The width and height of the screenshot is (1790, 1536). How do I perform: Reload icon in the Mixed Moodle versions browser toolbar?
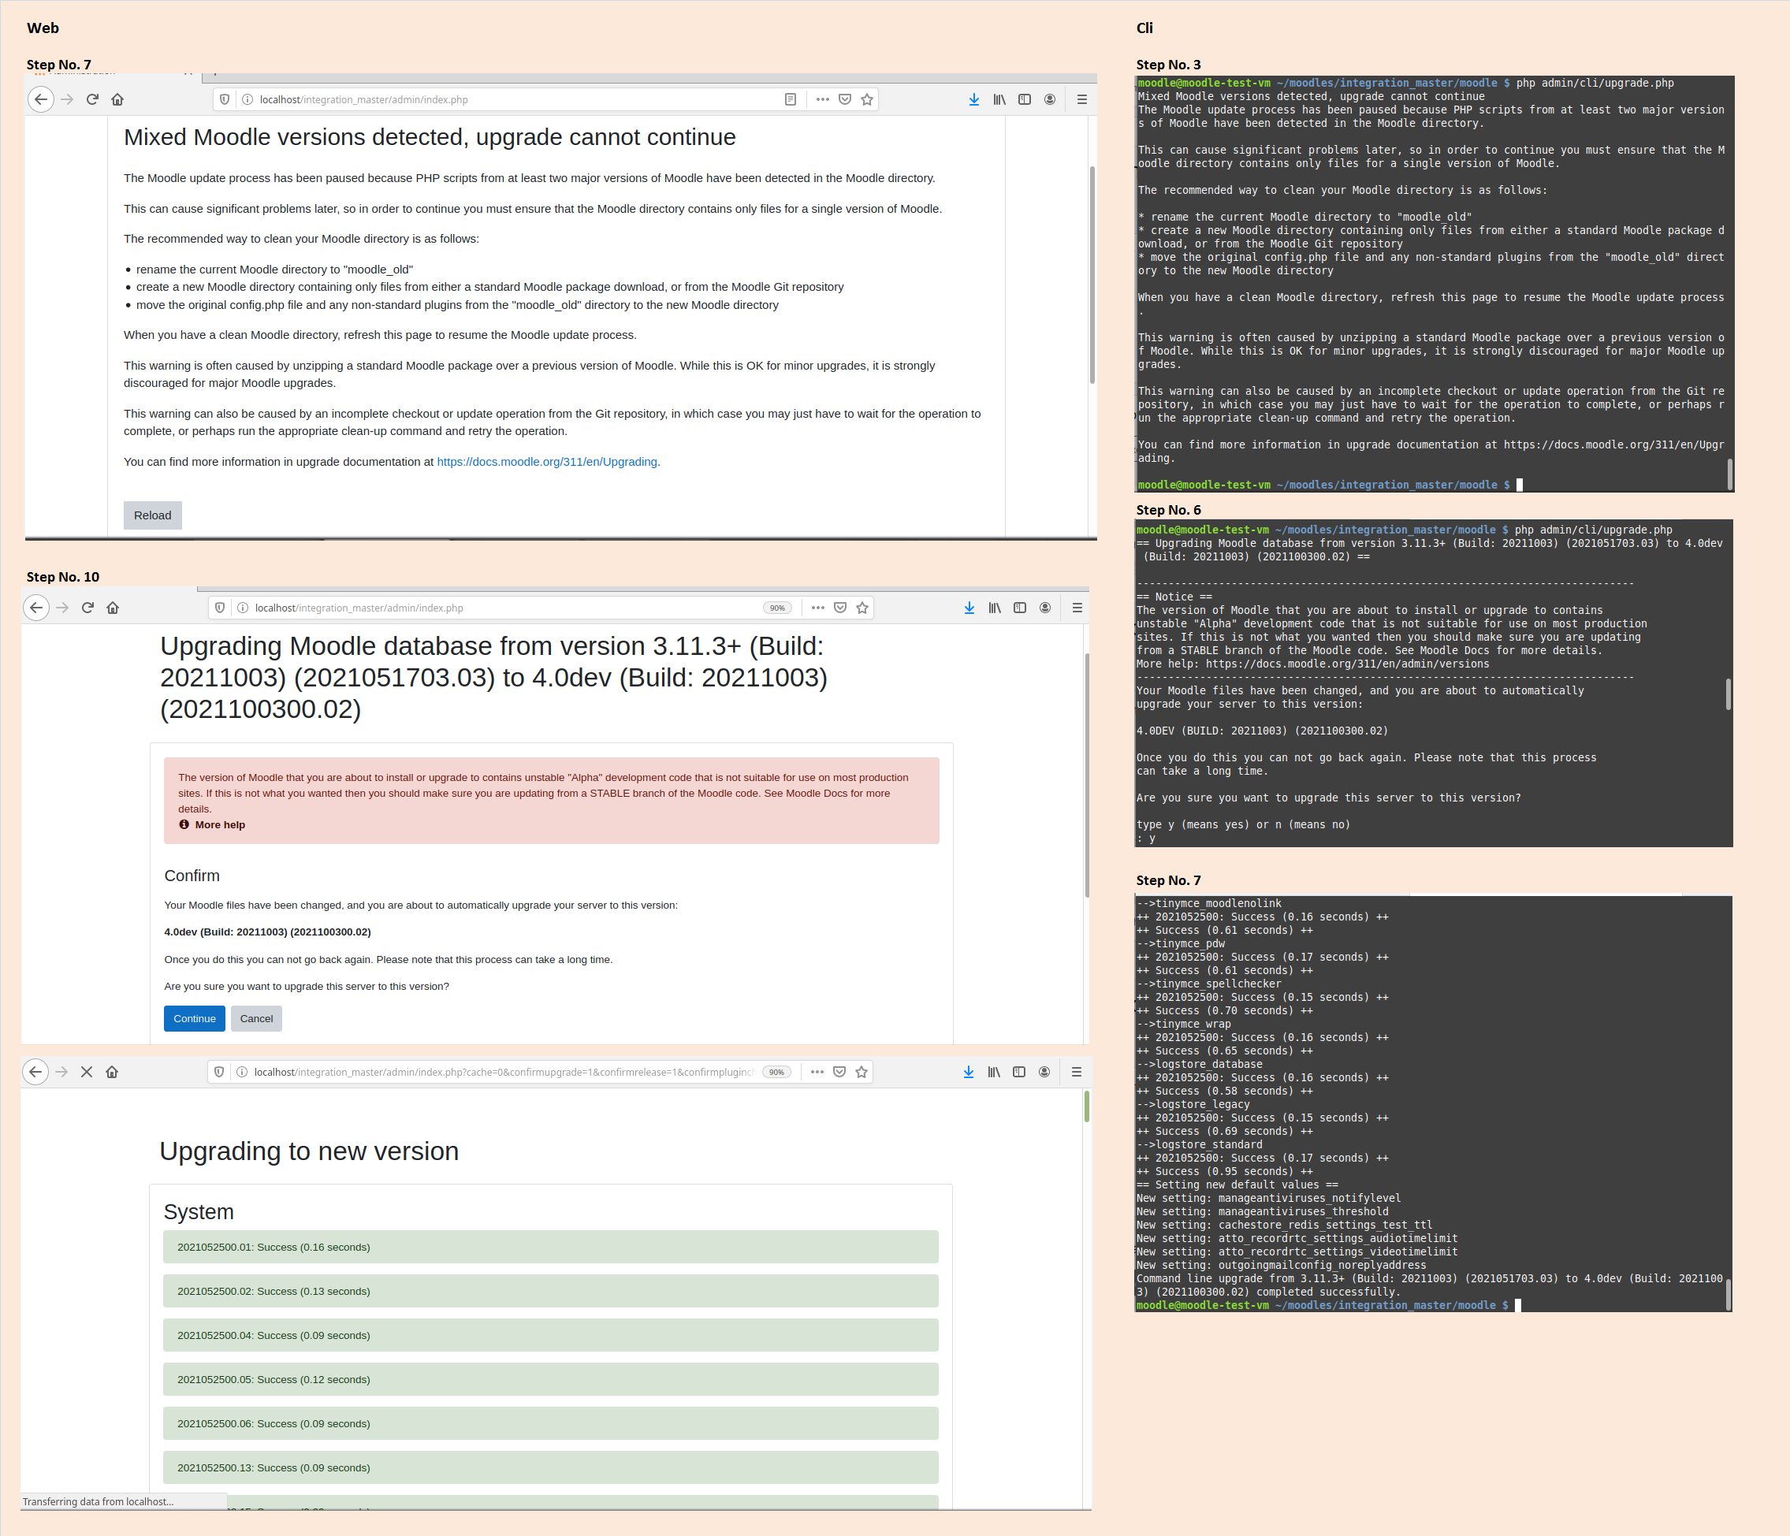point(92,99)
